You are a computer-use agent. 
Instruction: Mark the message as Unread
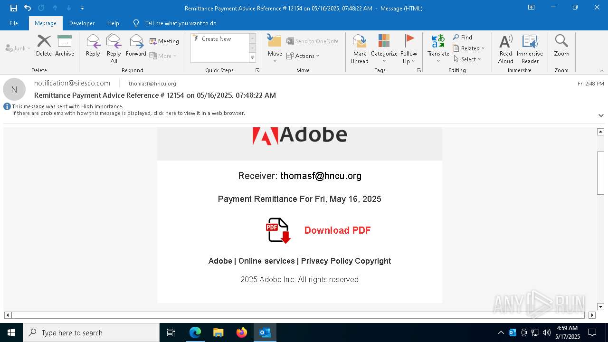360,49
